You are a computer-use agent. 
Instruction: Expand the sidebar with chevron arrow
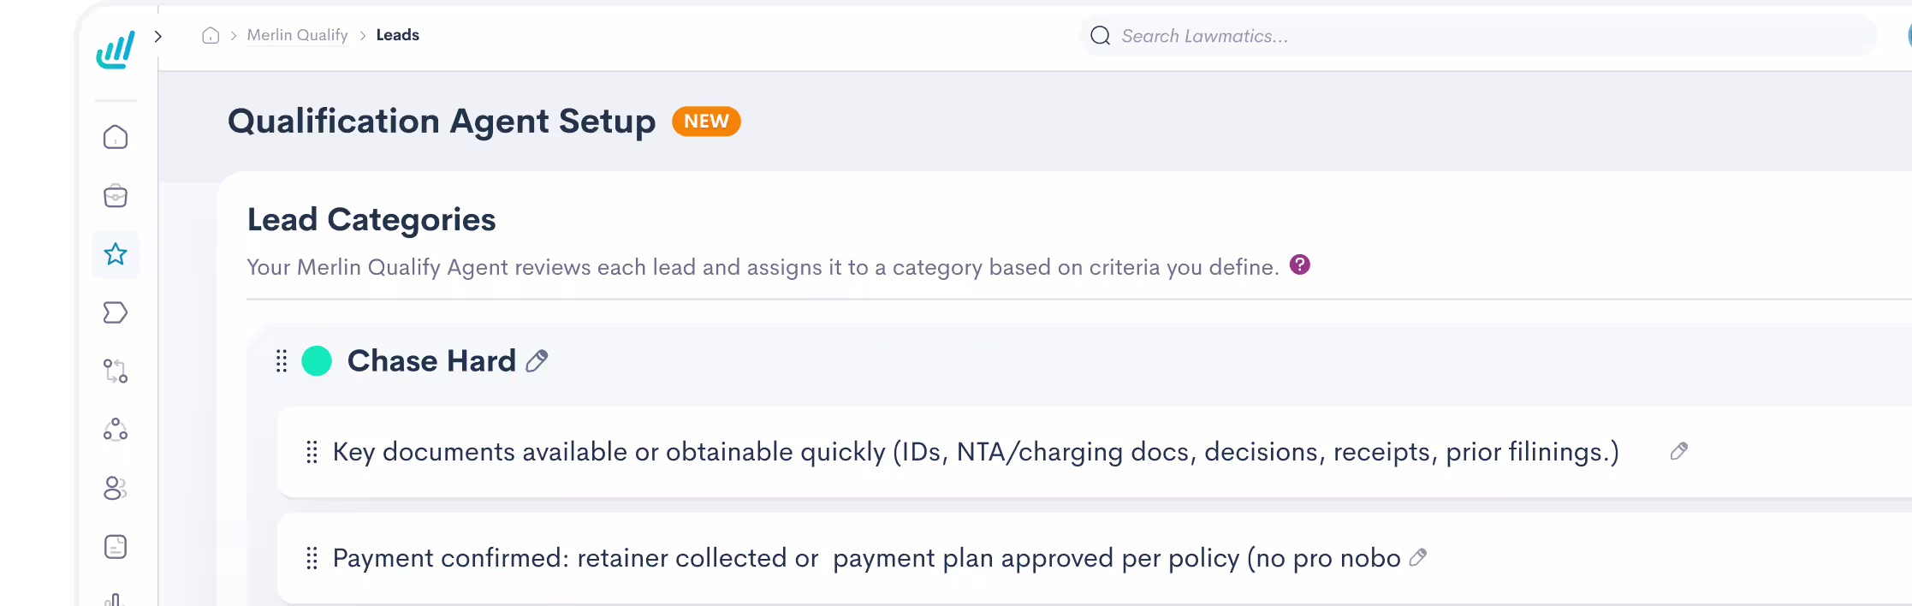point(158,36)
